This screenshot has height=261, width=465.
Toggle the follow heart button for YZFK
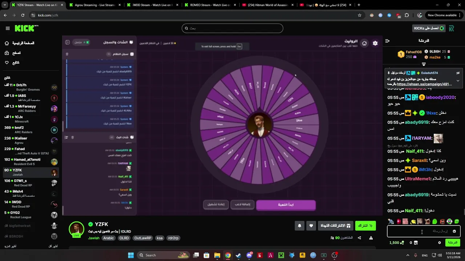311,226
